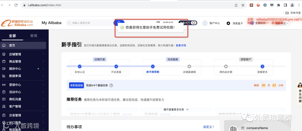Image resolution: width=302 pixels, height=131 pixels.
Task: Click the browser address bar URL
Action: (x=44, y=5)
